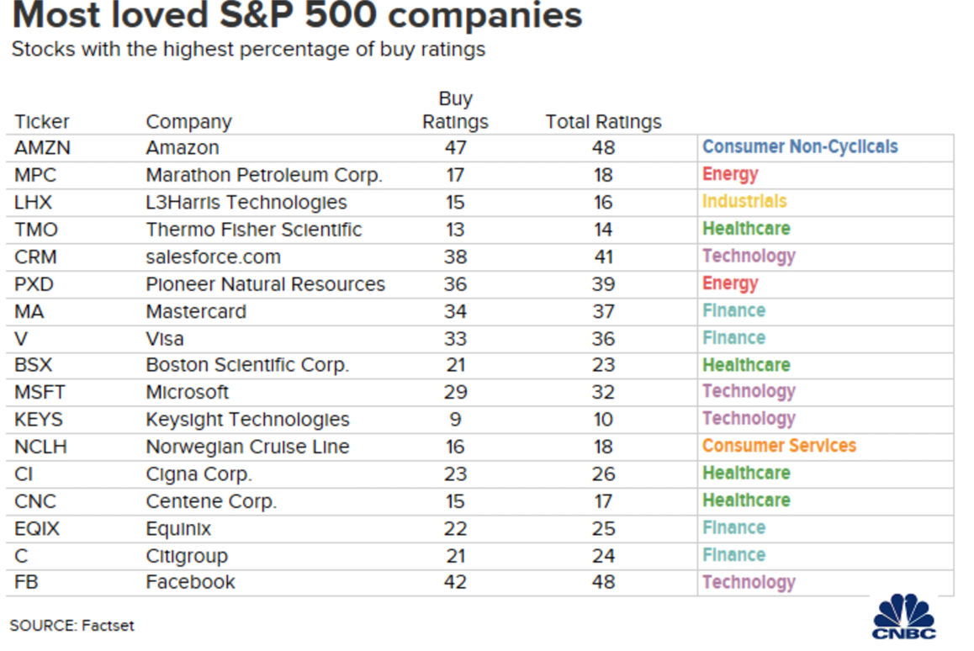
Task: Click the Facebook company name
Action: 190,582
